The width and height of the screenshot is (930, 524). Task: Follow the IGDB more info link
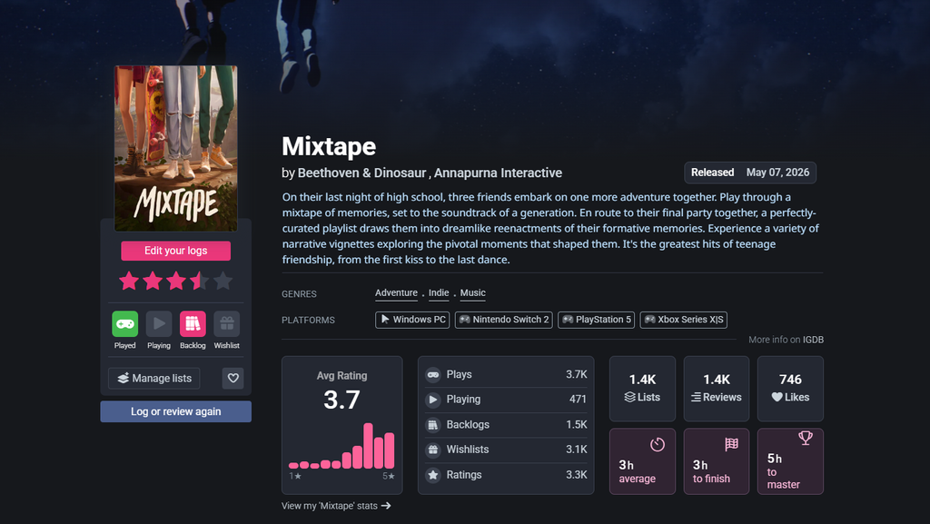[x=813, y=340]
